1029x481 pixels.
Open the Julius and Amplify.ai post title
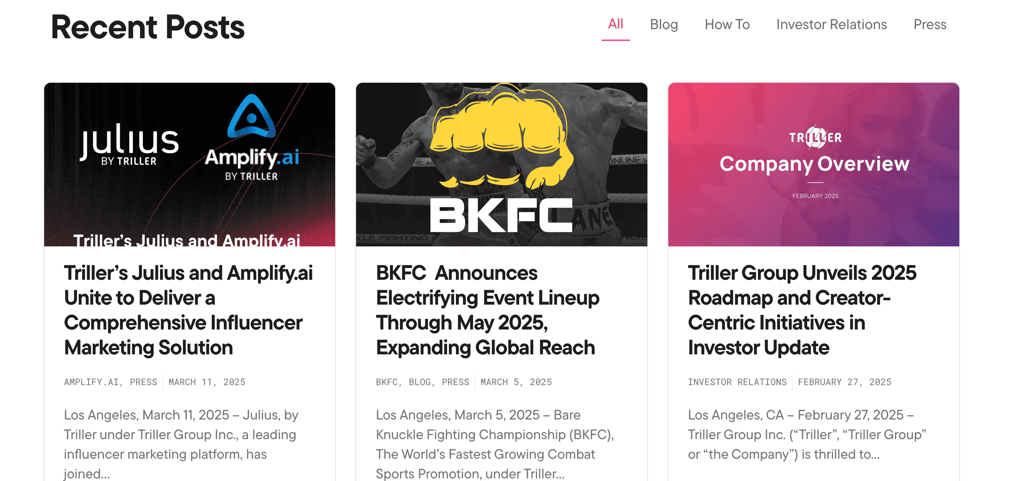188,310
